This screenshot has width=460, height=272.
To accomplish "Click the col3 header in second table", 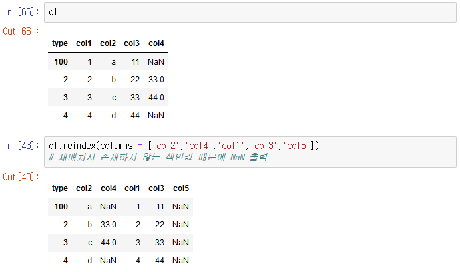I will [156, 188].
